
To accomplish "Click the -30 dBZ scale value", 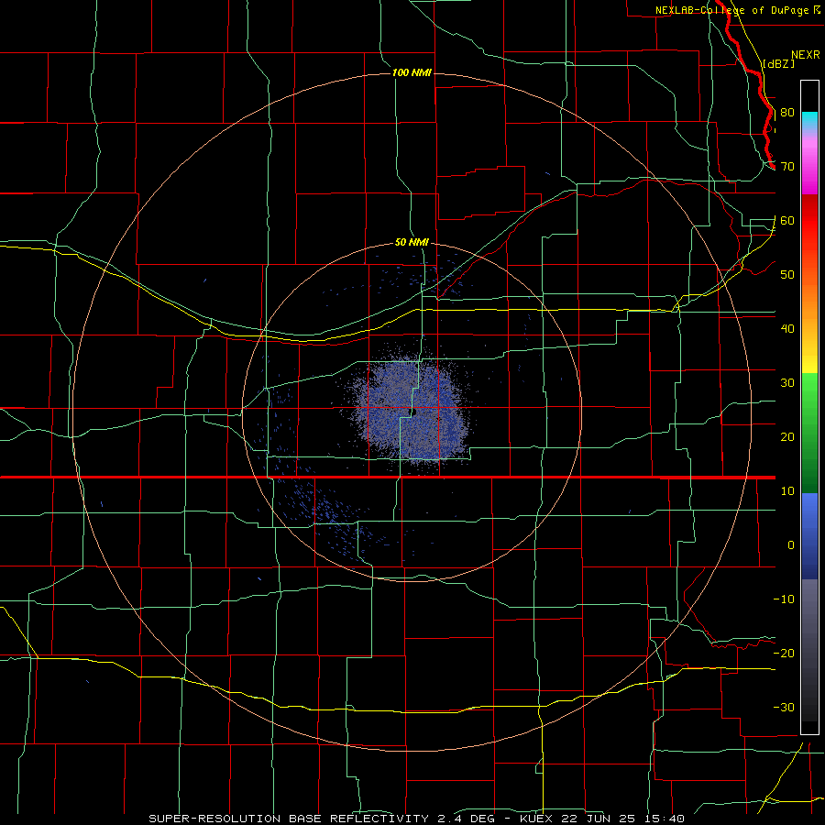I will pyautogui.click(x=784, y=707).
